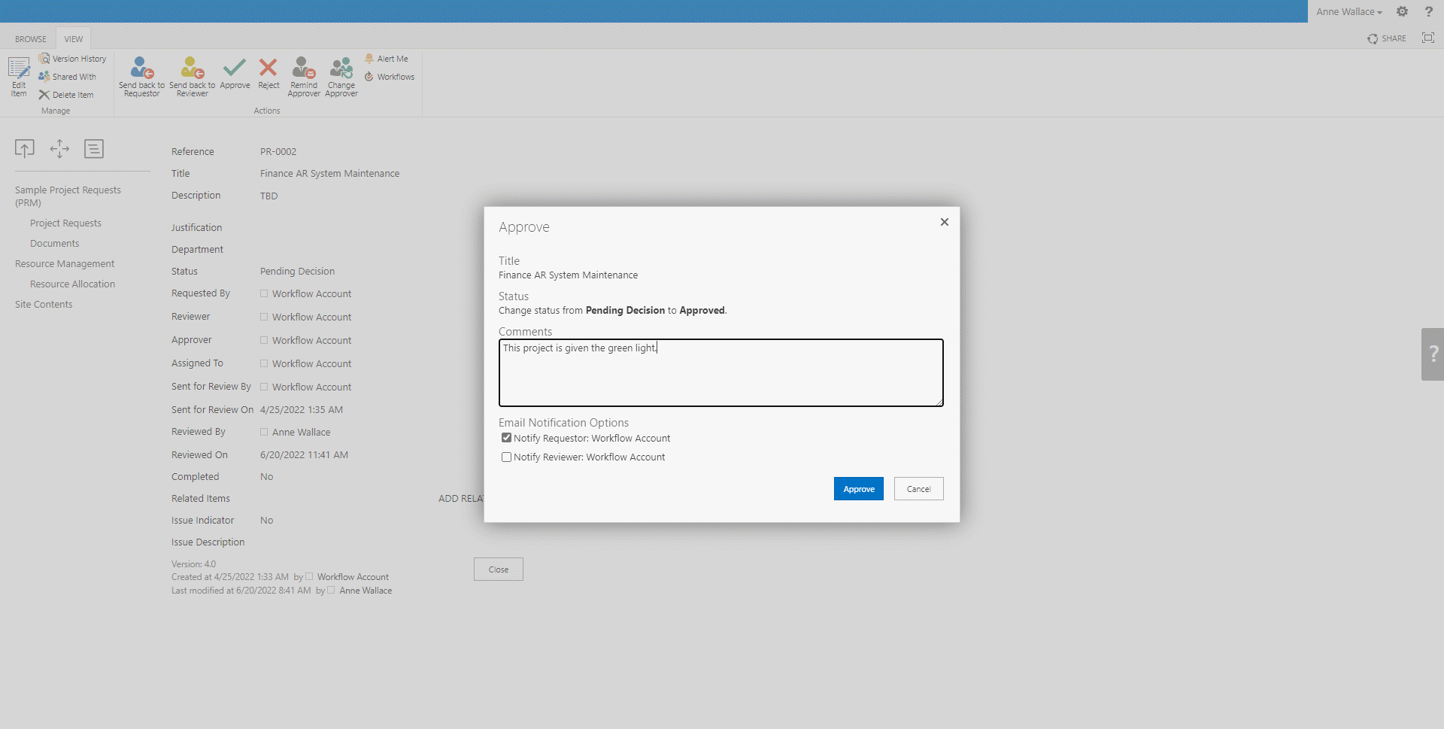Image resolution: width=1444 pixels, height=729 pixels.
Task: Click the Send back to Requestor icon
Action: pyautogui.click(x=141, y=68)
